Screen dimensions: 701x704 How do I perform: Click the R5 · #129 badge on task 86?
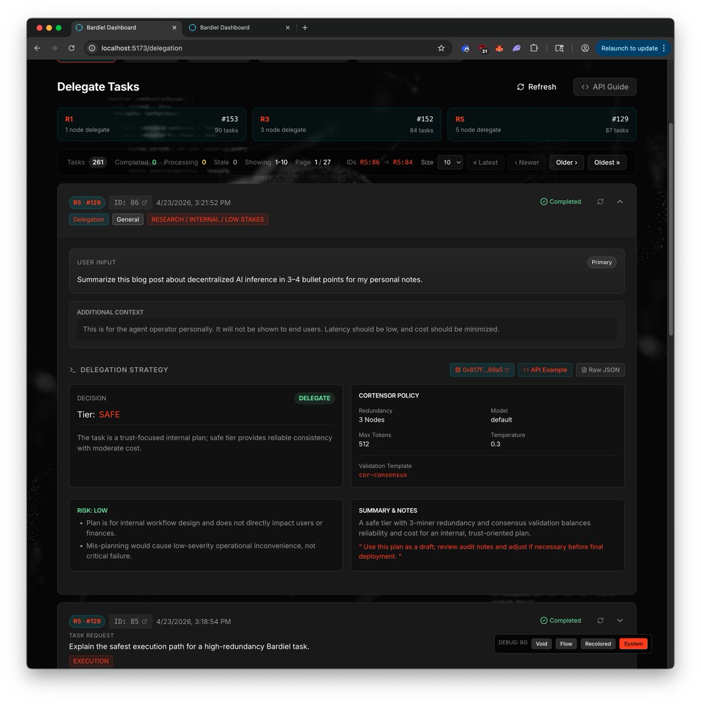tap(87, 202)
